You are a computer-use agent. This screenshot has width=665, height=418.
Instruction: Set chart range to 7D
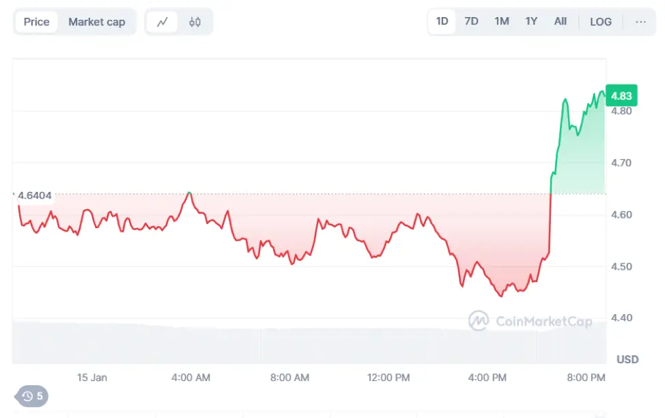(471, 22)
